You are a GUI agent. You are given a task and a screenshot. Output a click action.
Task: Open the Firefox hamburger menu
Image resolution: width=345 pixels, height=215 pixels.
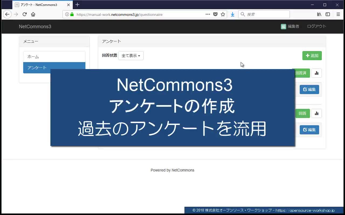(x=338, y=15)
